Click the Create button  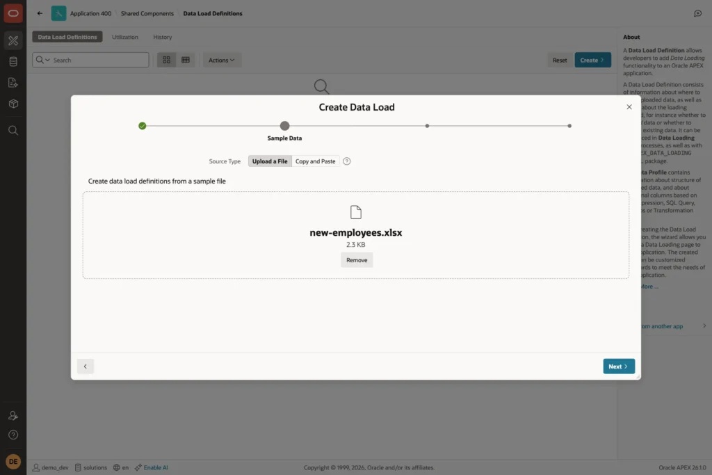click(592, 60)
